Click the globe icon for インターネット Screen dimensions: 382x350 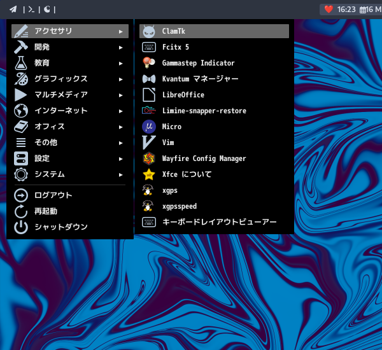click(x=21, y=111)
